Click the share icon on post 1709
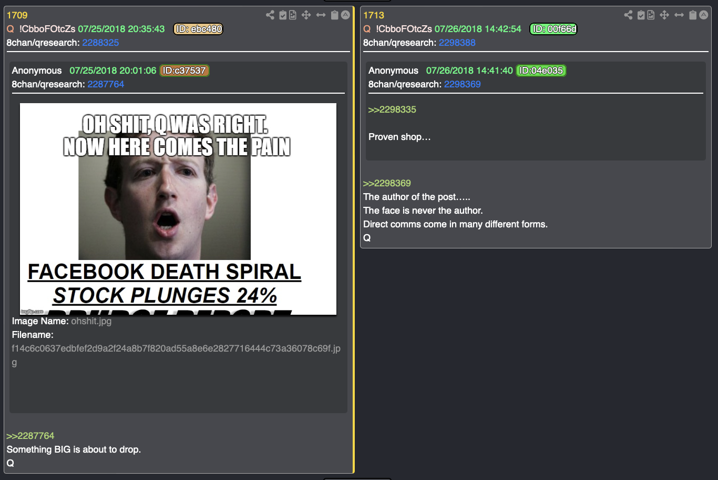The height and width of the screenshot is (480, 718). 270,15
